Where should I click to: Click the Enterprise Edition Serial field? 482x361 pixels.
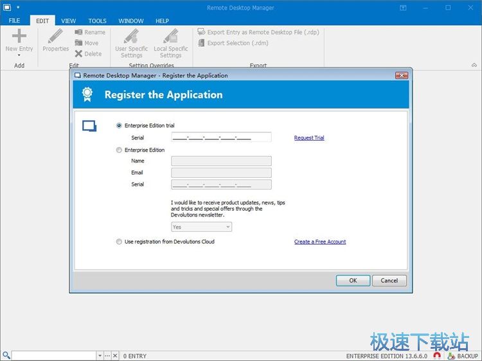click(221, 184)
